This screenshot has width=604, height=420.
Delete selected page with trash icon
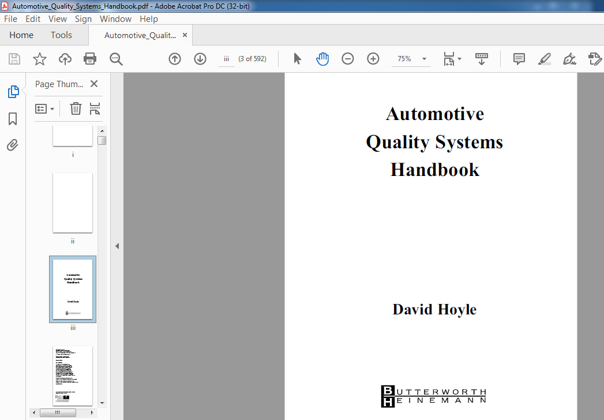(76, 108)
